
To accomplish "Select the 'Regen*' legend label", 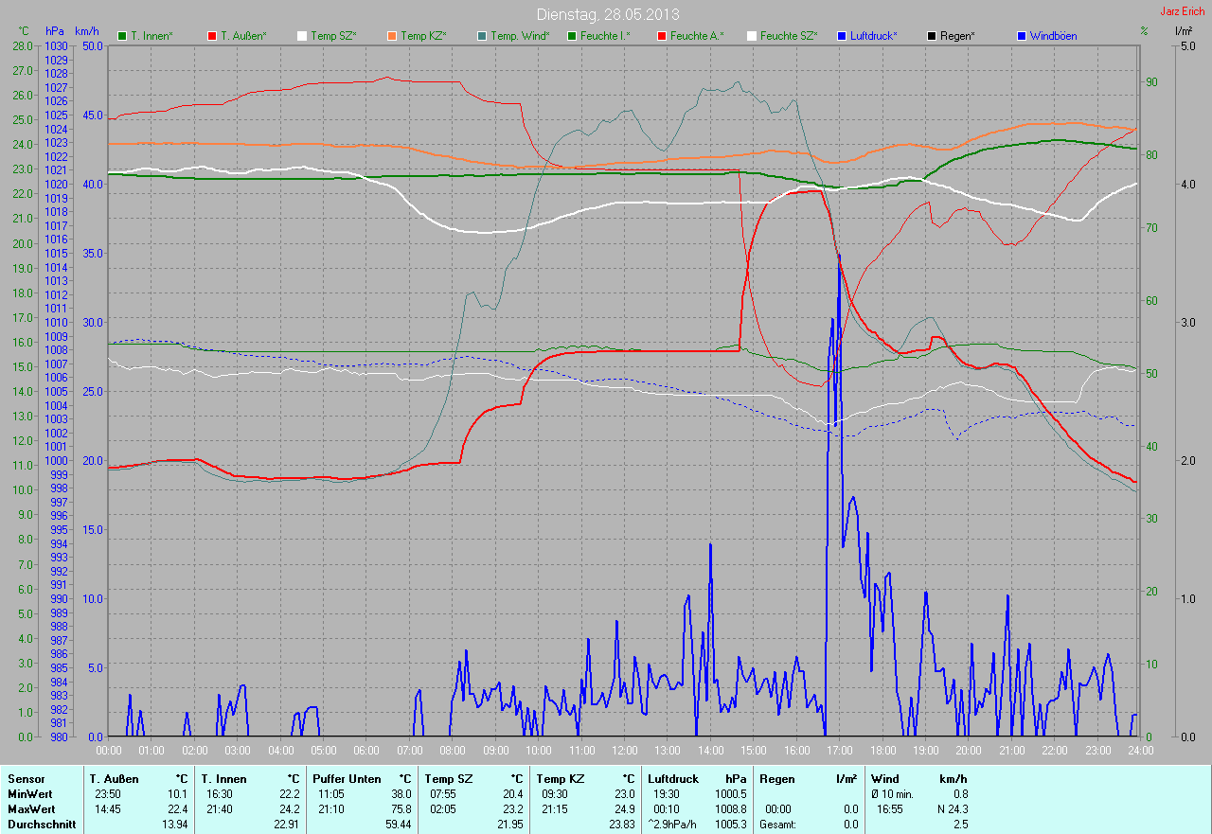I will pos(957,36).
